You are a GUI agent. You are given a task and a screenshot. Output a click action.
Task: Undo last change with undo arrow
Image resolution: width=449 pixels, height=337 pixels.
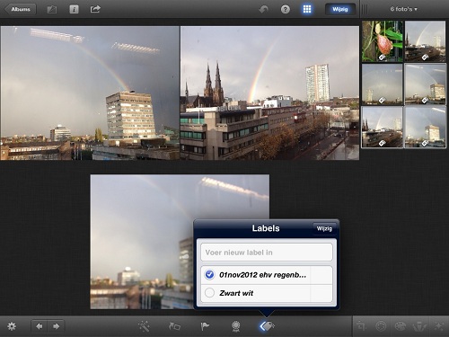pyautogui.click(x=264, y=9)
